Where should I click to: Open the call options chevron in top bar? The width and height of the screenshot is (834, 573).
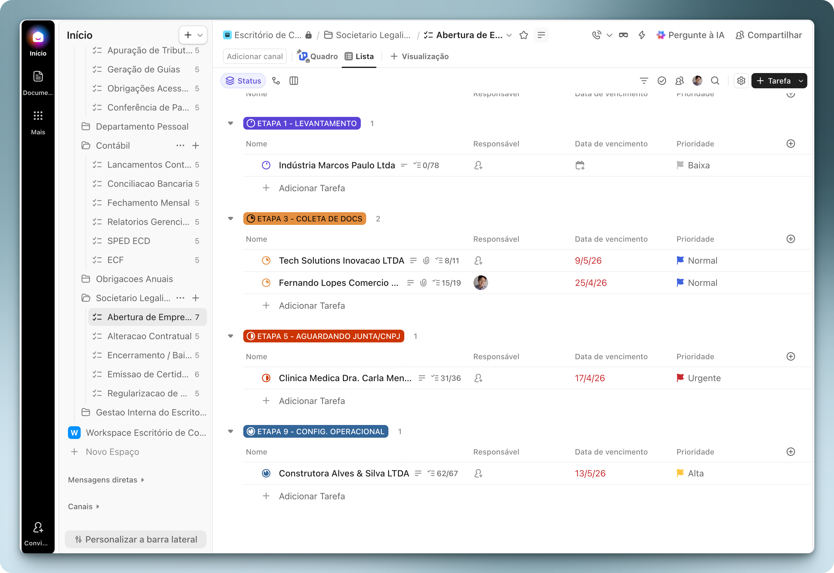(609, 35)
